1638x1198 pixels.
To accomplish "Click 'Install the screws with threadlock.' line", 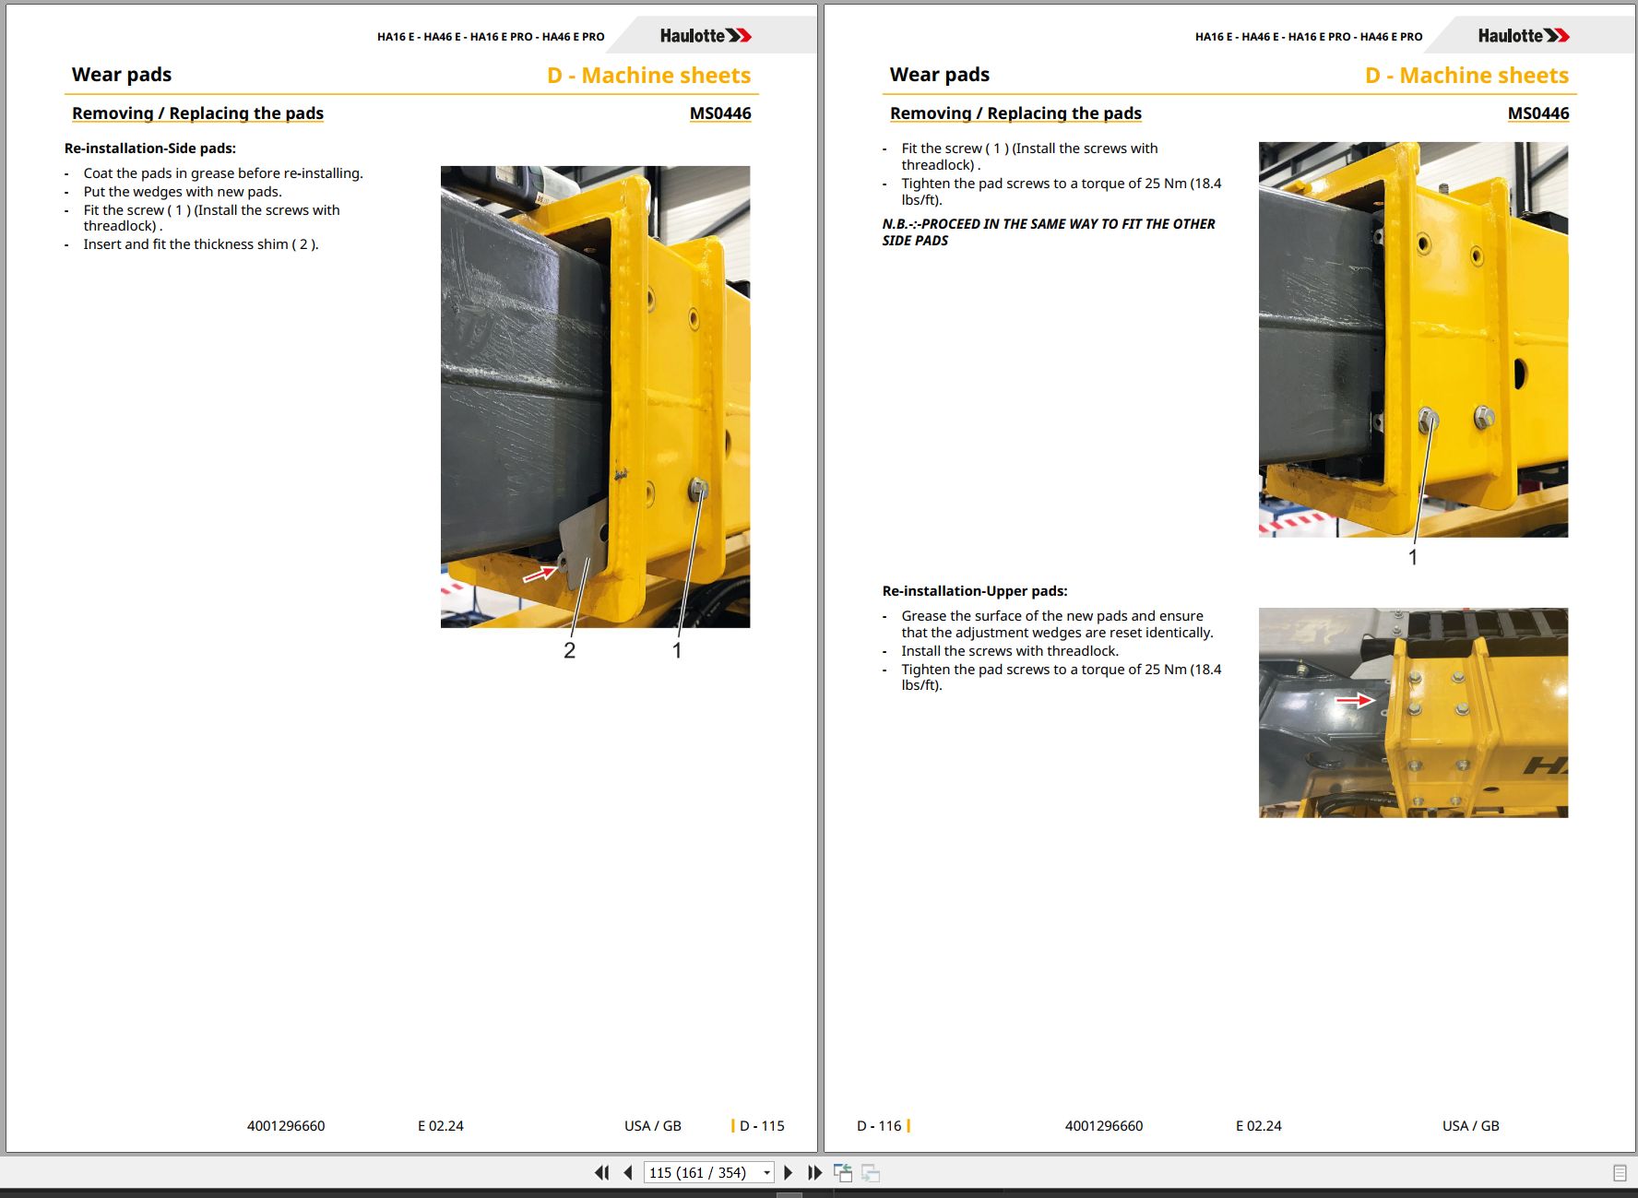I will pyautogui.click(x=1010, y=651).
